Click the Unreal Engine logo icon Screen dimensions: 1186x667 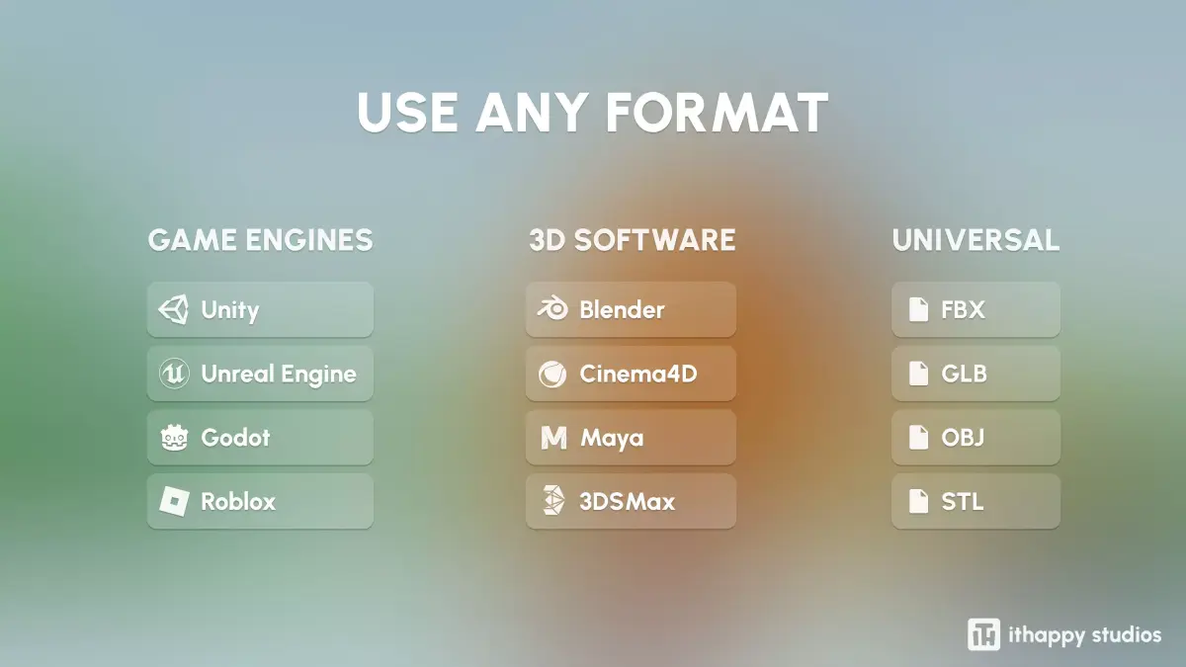(173, 374)
